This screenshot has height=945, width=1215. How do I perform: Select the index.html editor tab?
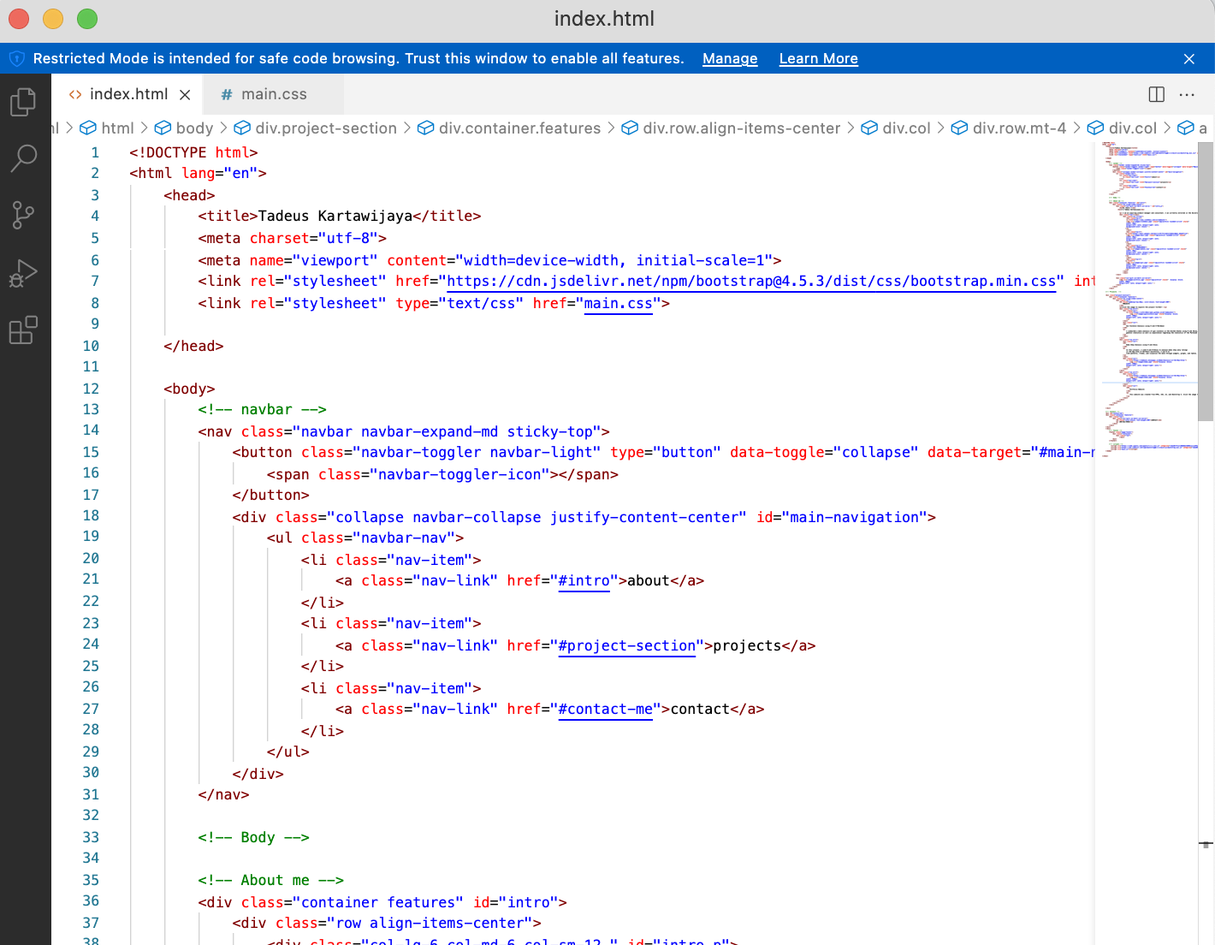[x=127, y=94]
